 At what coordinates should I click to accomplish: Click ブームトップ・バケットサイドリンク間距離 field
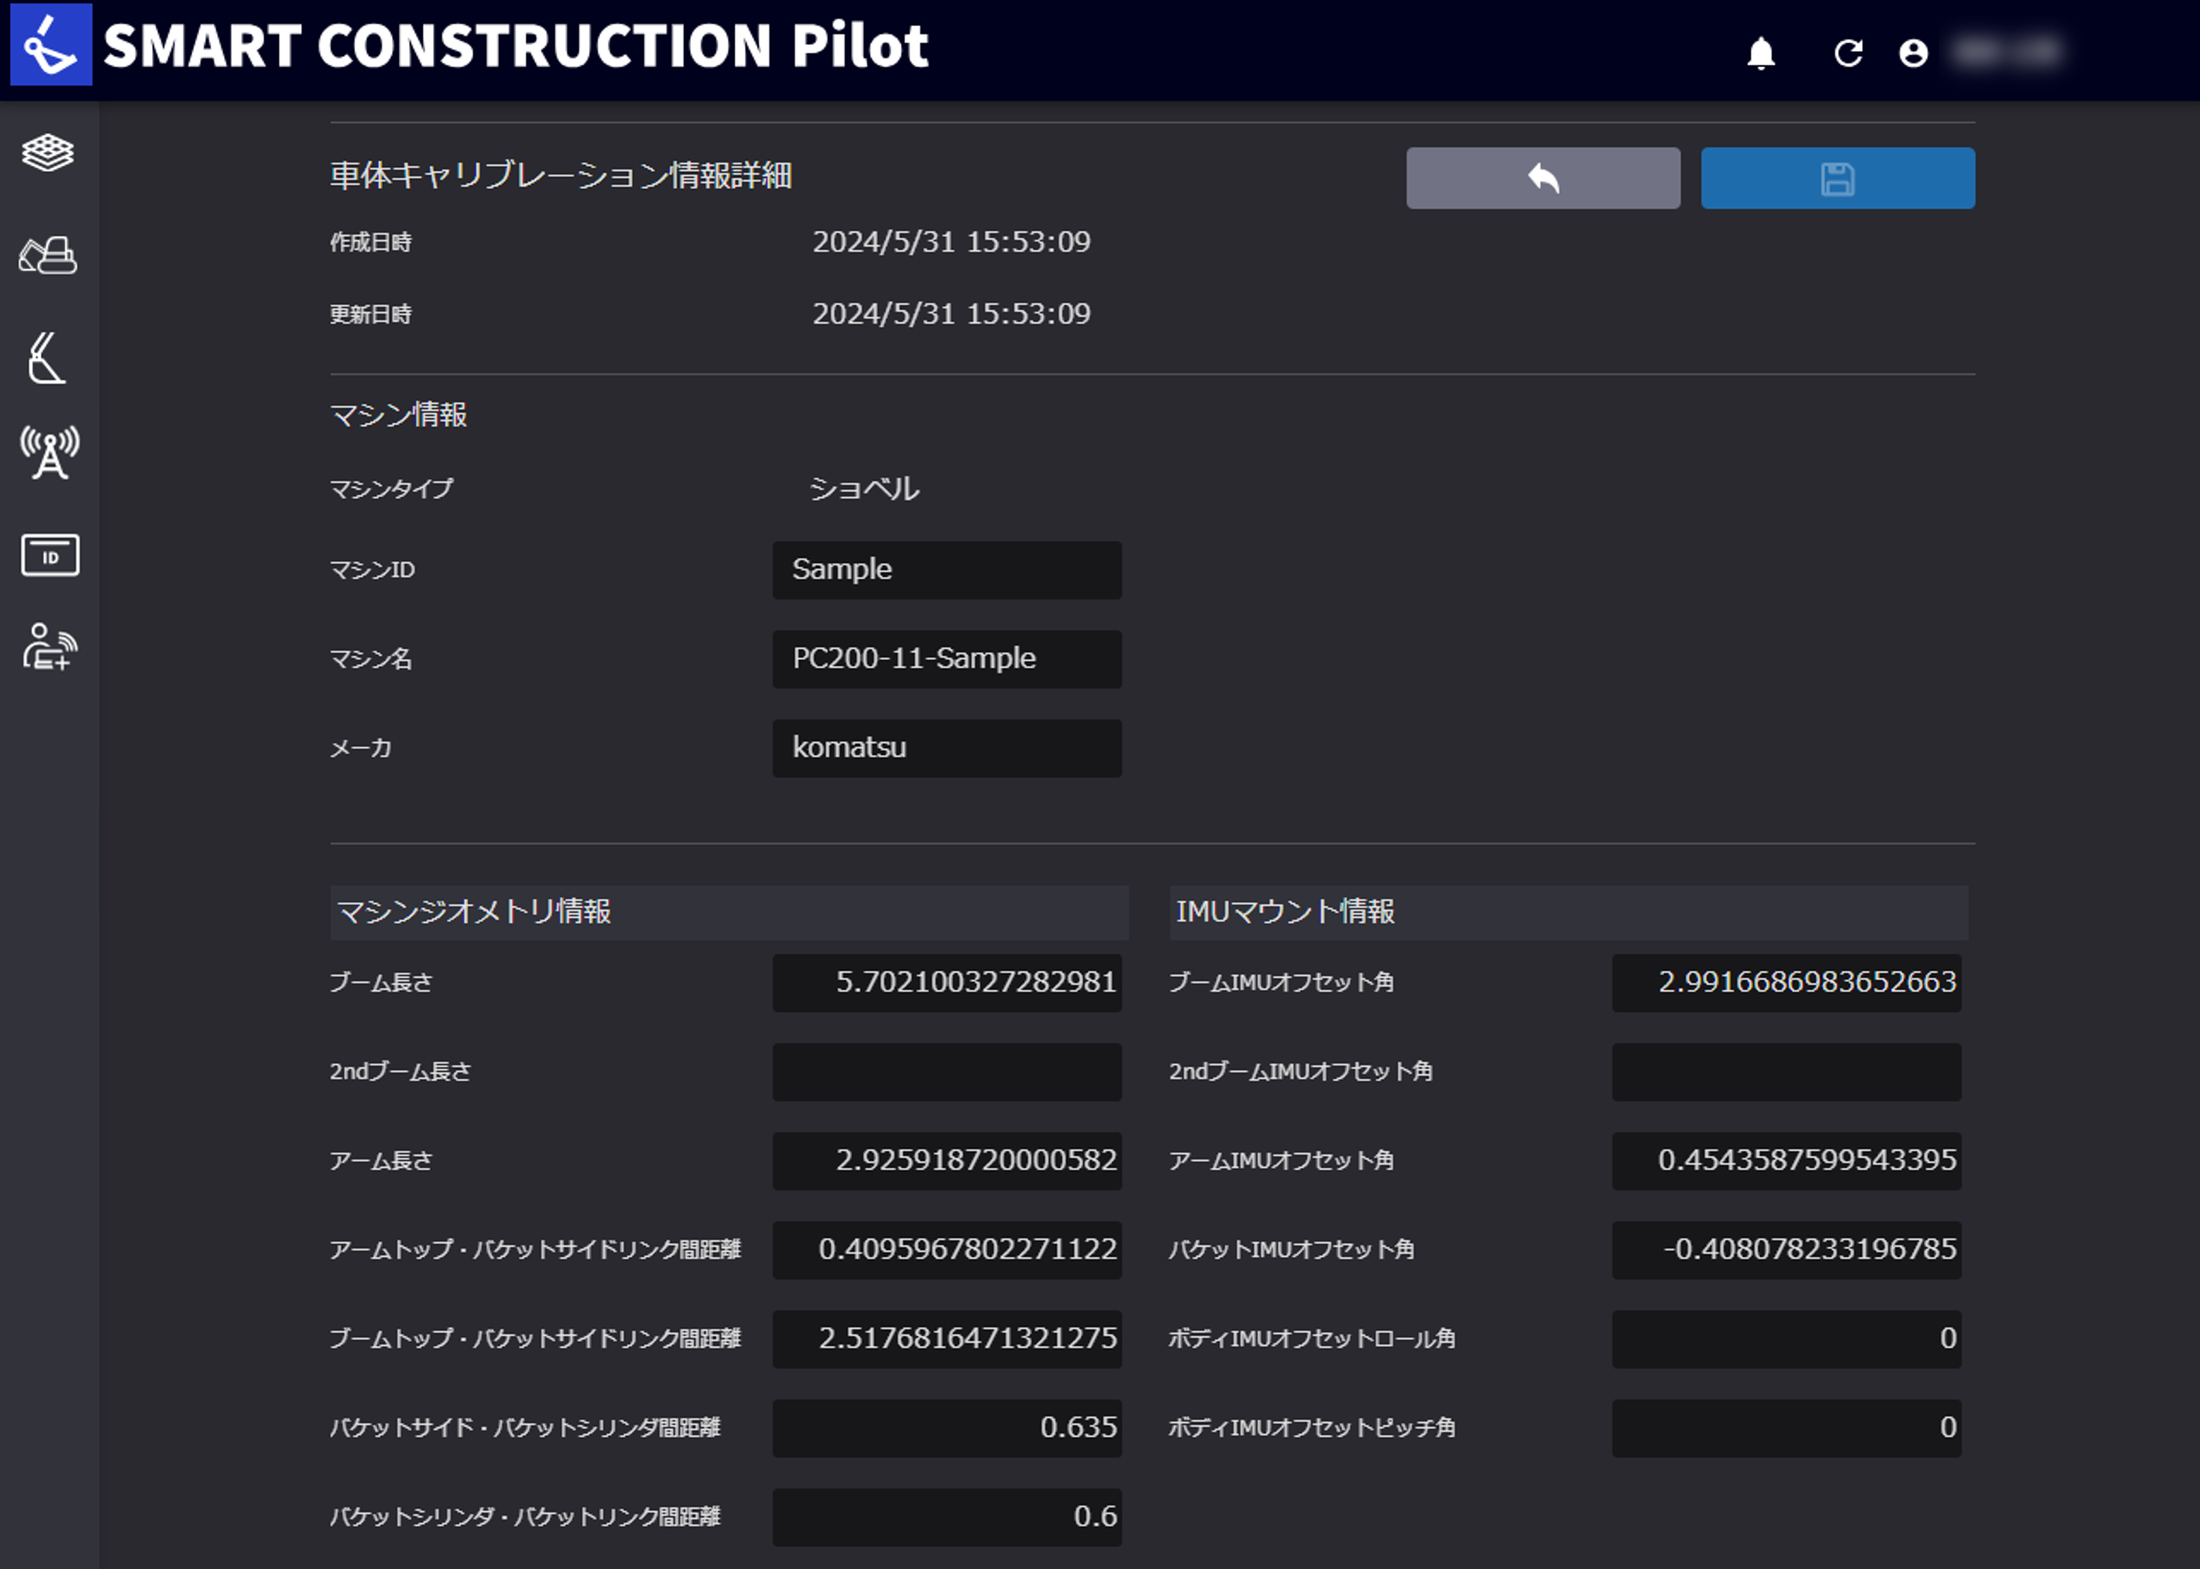tap(947, 1338)
